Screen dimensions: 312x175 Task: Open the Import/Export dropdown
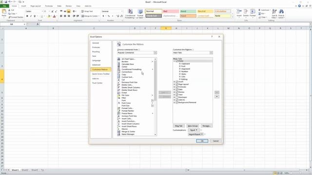click(x=196, y=134)
